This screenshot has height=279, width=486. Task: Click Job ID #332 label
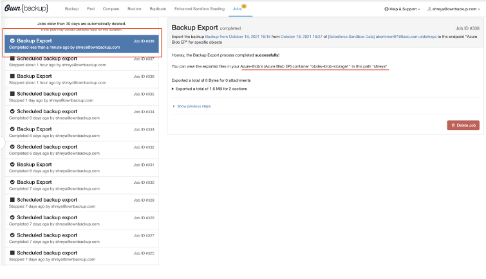[x=144, y=147]
